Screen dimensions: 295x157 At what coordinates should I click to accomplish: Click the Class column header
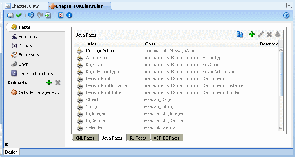tap(201, 44)
